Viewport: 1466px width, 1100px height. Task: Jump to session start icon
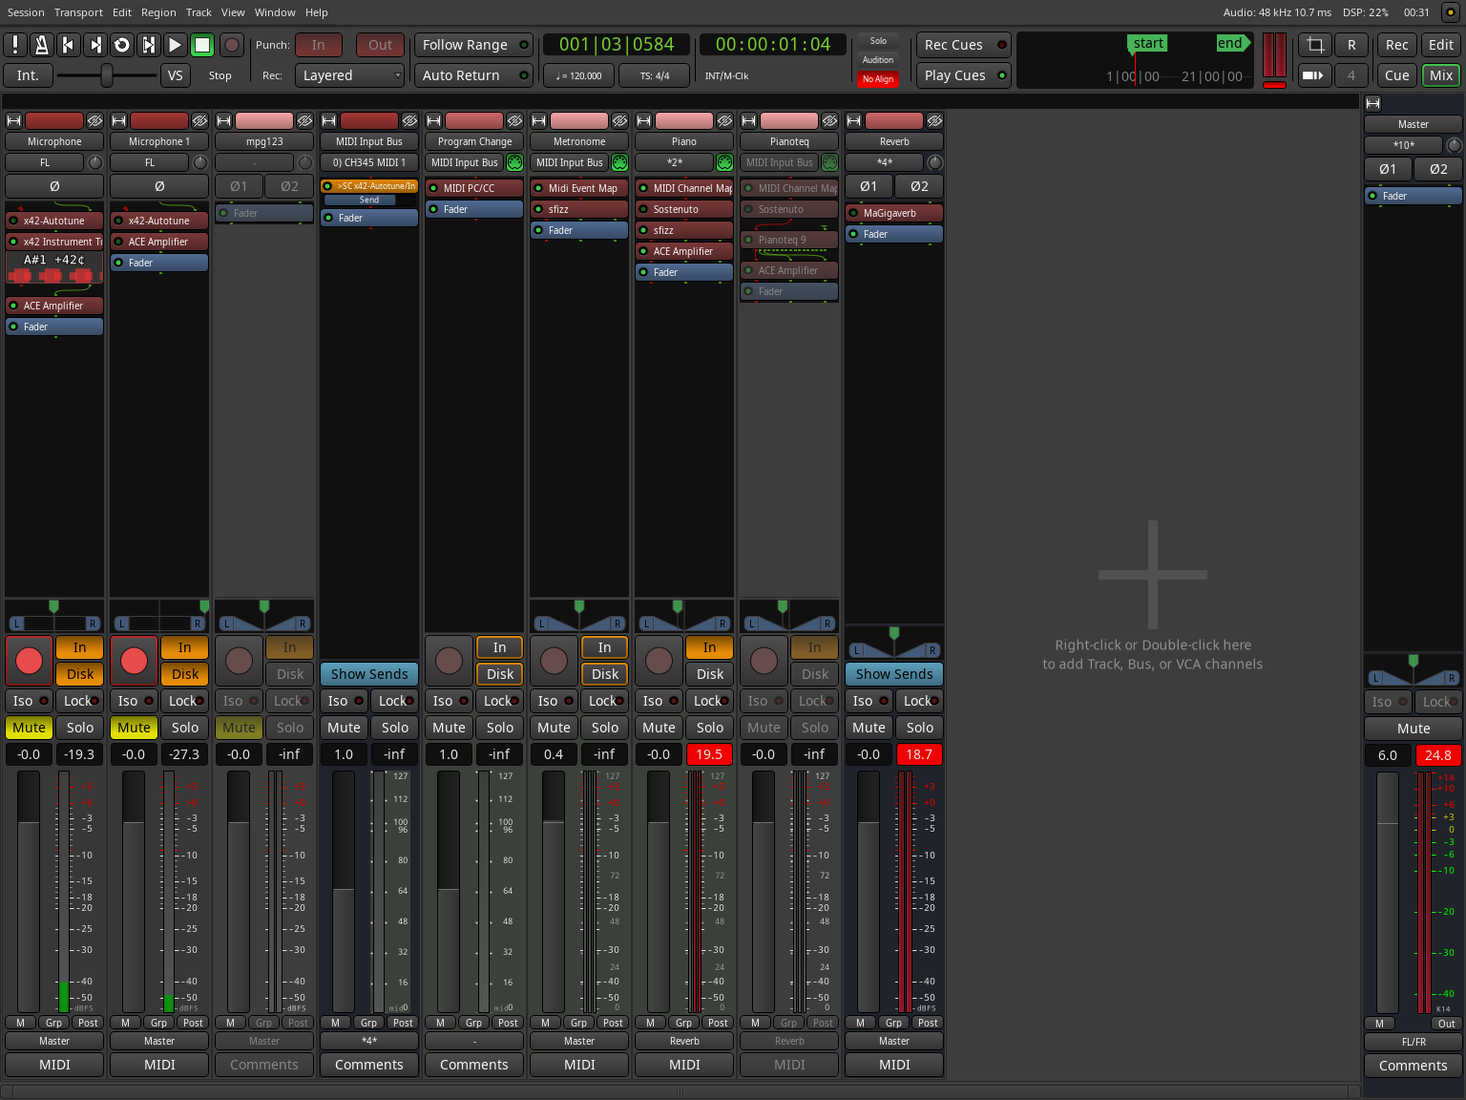[x=68, y=45]
